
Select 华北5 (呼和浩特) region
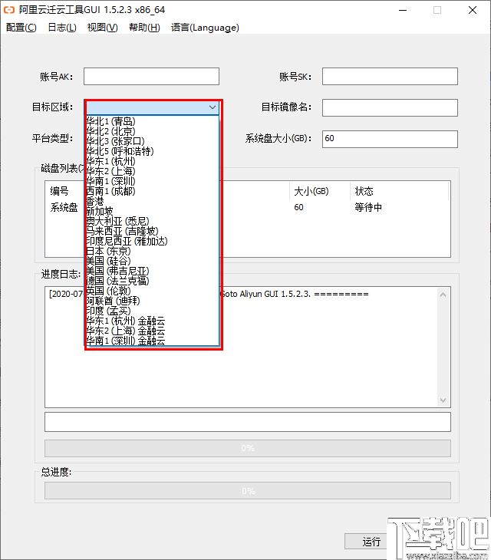(152, 151)
